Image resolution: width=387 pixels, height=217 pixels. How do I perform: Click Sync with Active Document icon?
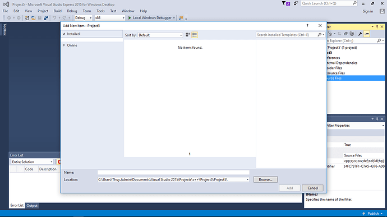339,34
